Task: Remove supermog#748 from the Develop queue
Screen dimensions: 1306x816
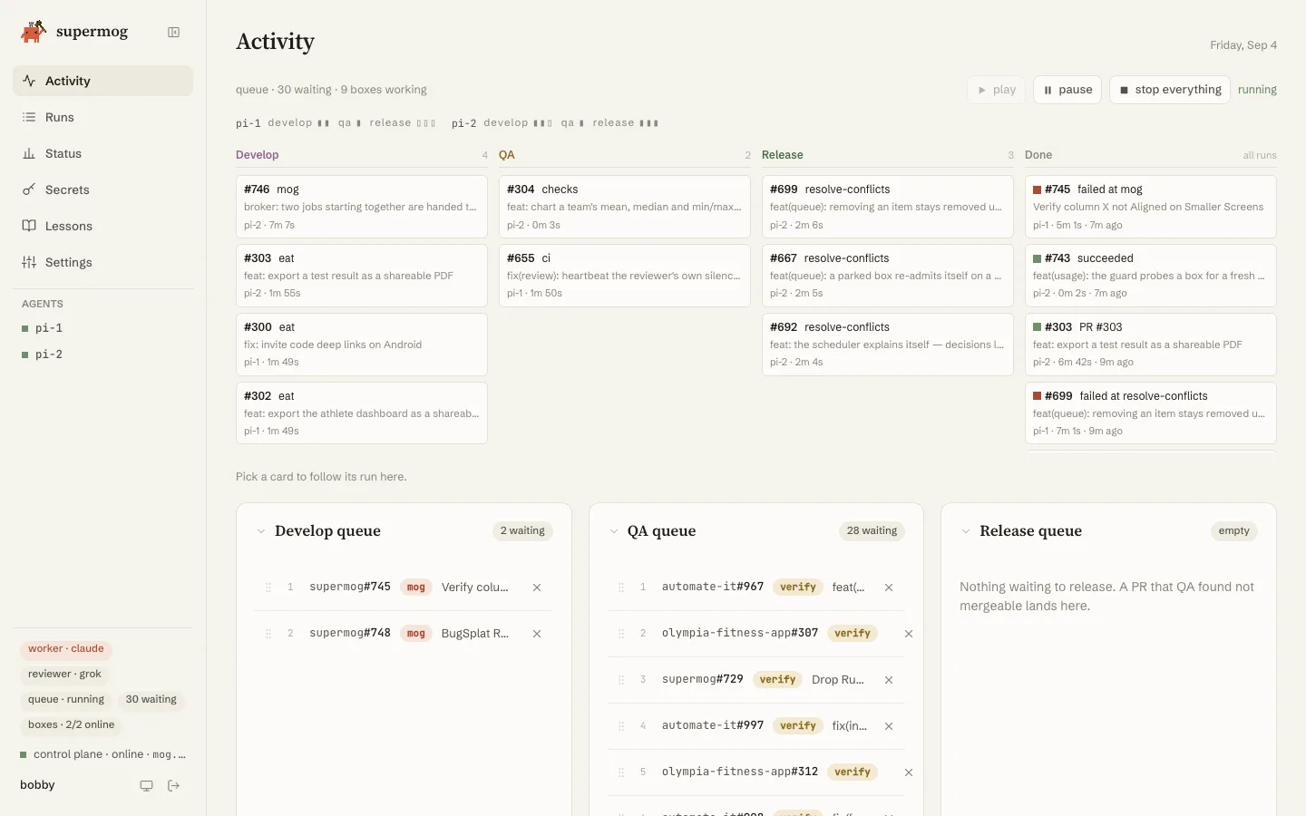Action: (x=537, y=634)
